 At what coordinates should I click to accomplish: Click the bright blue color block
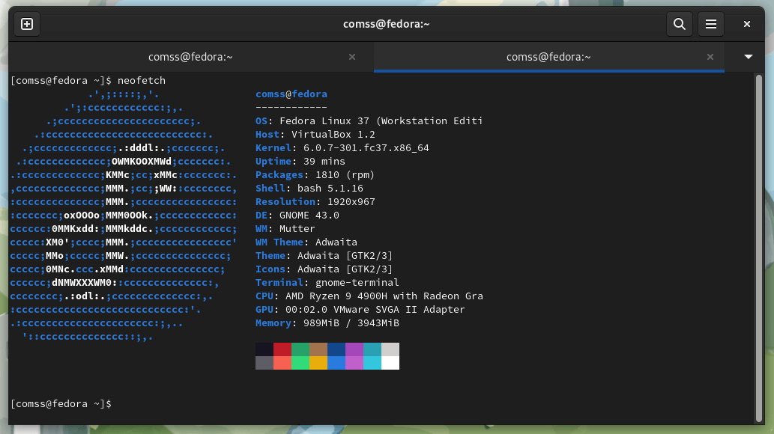point(336,362)
